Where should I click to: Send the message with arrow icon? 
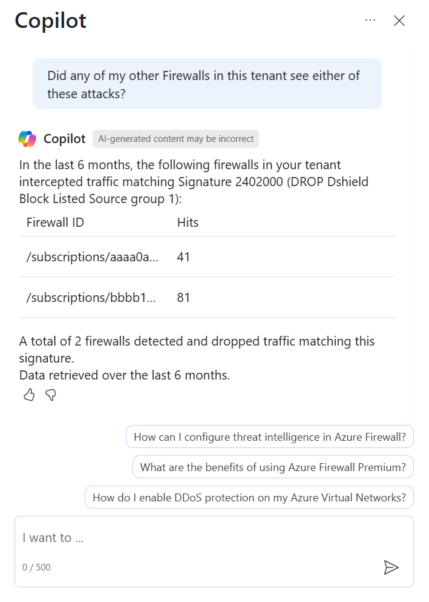tap(391, 567)
